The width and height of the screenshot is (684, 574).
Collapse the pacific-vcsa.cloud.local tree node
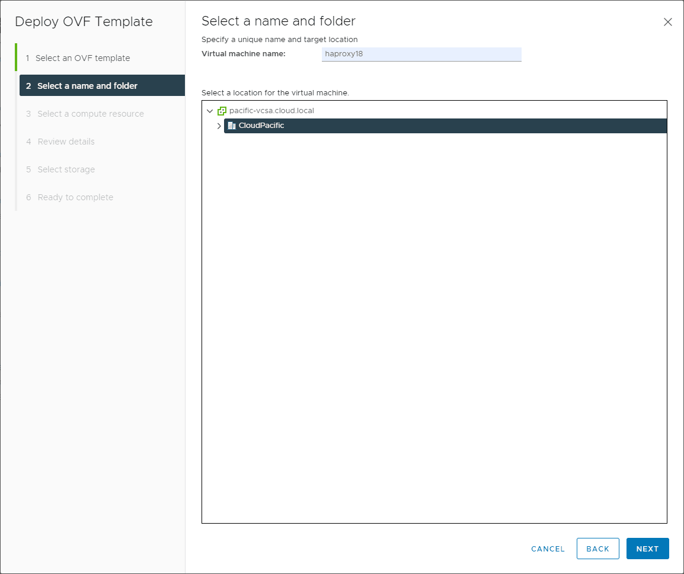point(210,111)
